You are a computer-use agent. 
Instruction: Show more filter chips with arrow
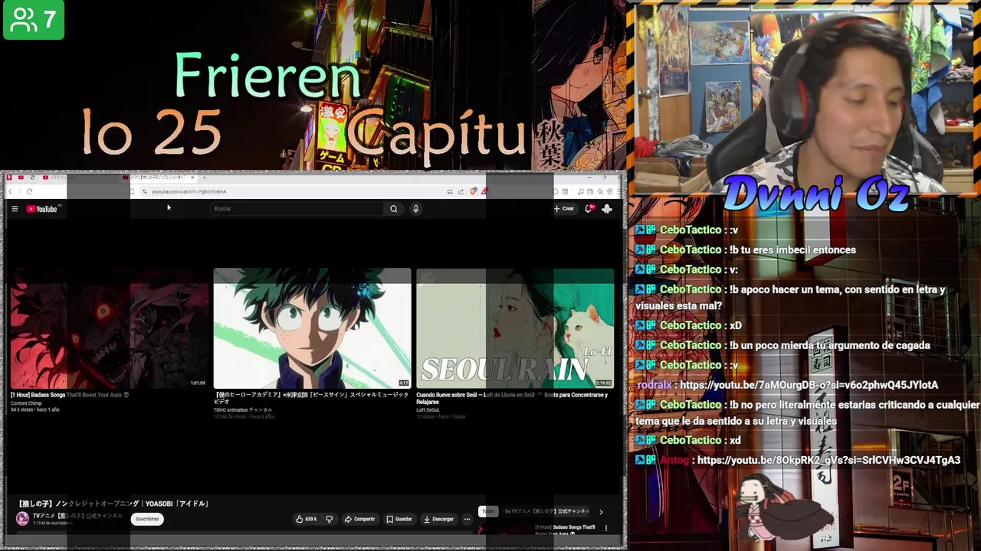(x=601, y=511)
